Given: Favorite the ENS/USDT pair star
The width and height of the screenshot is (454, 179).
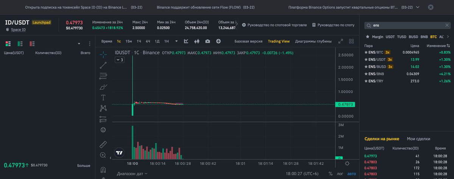Looking at the screenshot, I should (366, 59).
